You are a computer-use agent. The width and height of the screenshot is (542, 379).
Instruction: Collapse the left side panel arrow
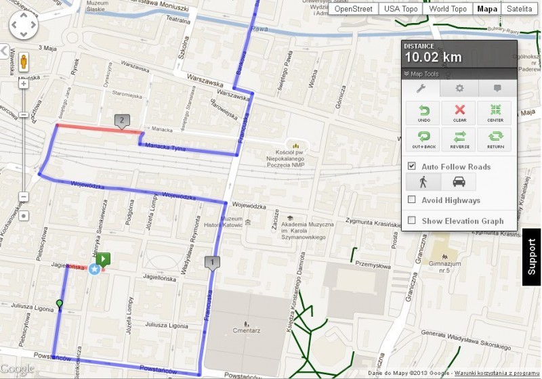(x=4, y=51)
